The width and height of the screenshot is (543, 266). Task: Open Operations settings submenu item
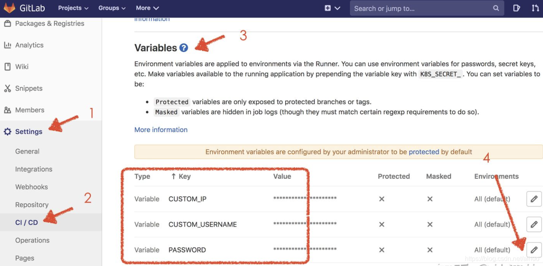tap(32, 240)
